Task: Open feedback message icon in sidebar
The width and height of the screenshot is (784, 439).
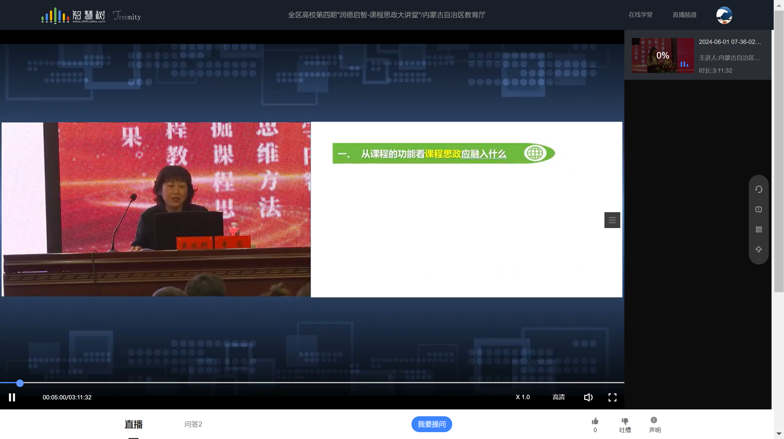Action: click(758, 209)
